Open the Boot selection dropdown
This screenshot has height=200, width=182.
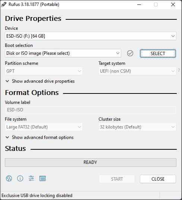click(63, 53)
